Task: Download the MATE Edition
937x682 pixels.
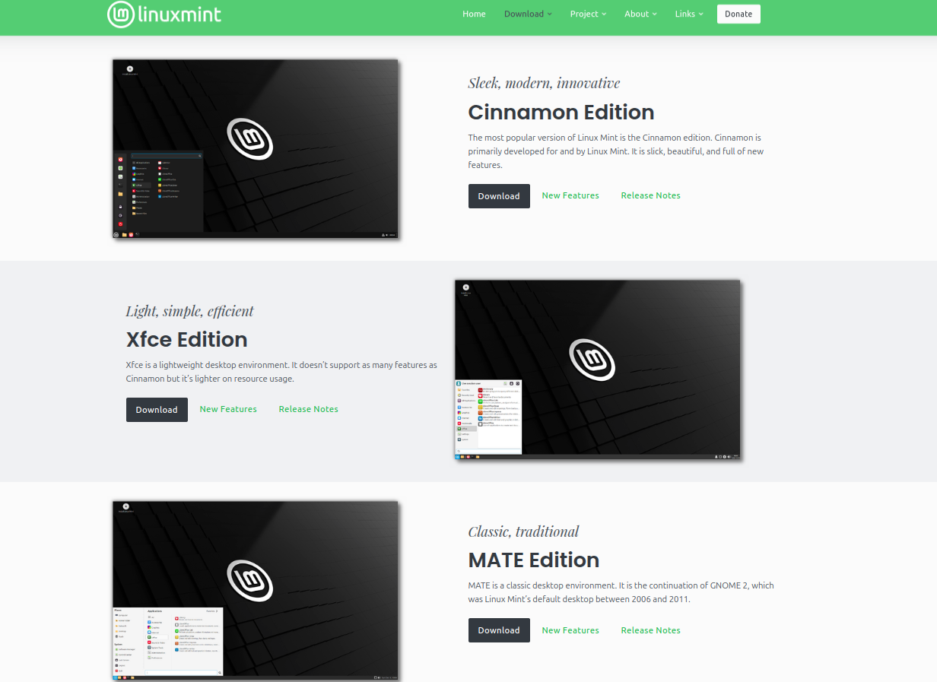Action: (x=499, y=630)
